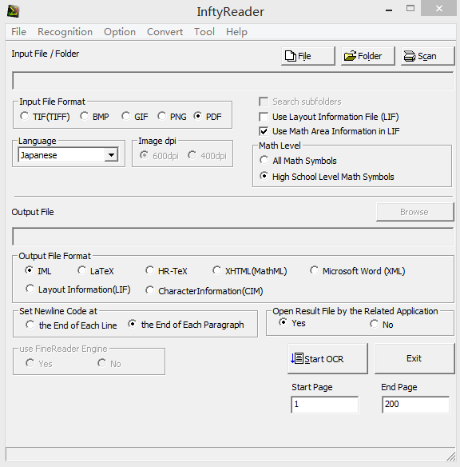The image size is (460, 467).
Task: Open the Convert menu
Action: click(x=165, y=31)
